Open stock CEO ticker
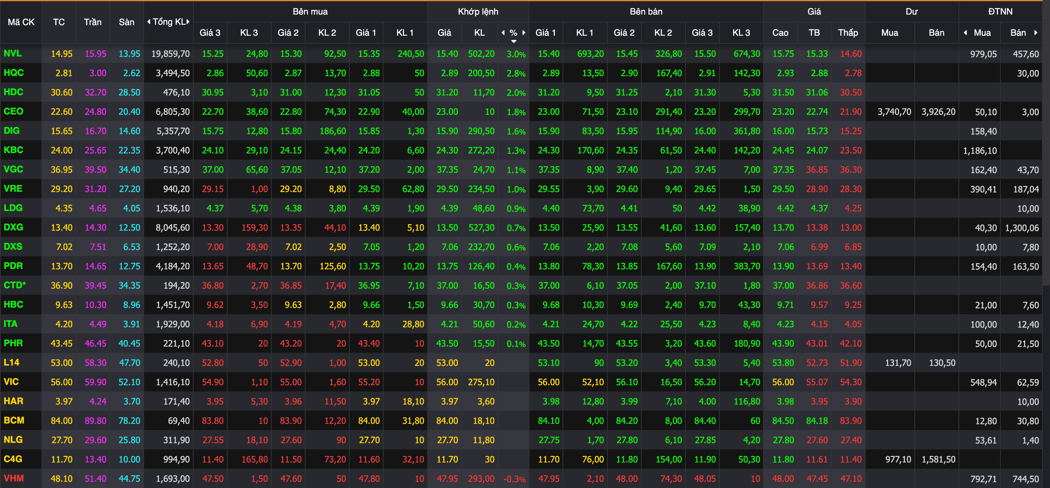 [x=13, y=111]
